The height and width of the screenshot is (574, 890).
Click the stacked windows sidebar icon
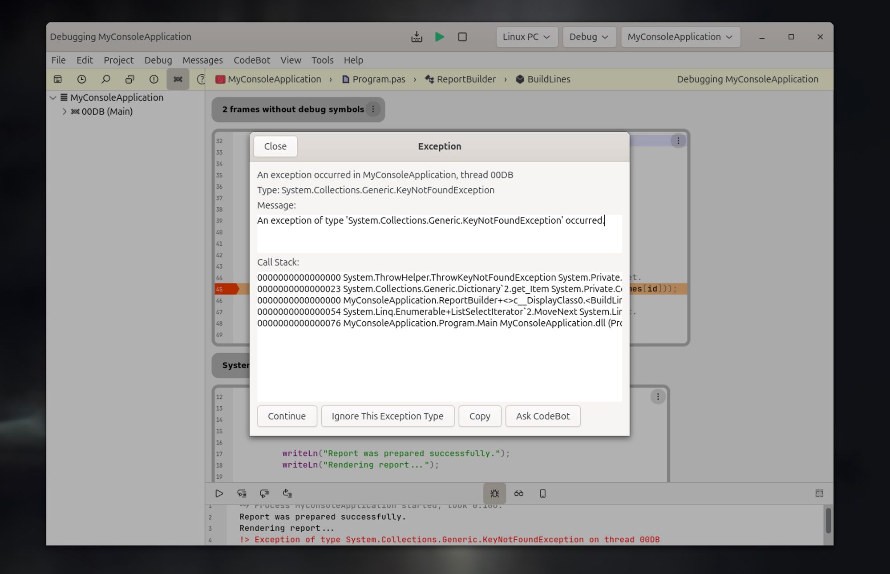(x=129, y=79)
